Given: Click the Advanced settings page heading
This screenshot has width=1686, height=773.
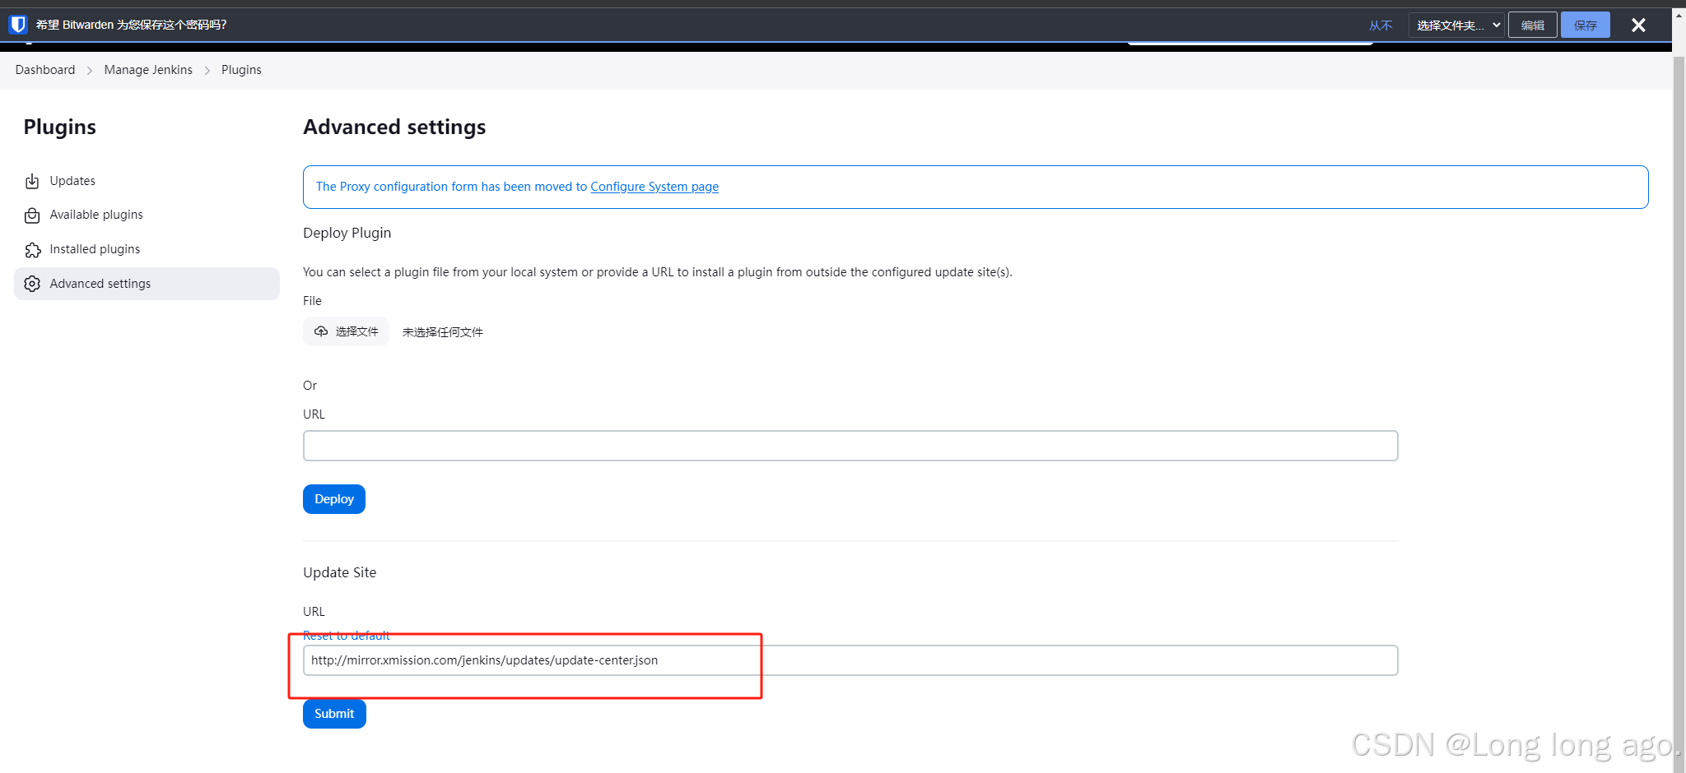Looking at the screenshot, I should (394, 127).
